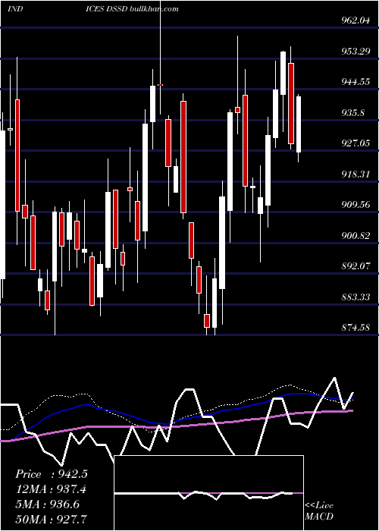
Task: Click the 935.8 price axis label
Action: click(353, 113)
